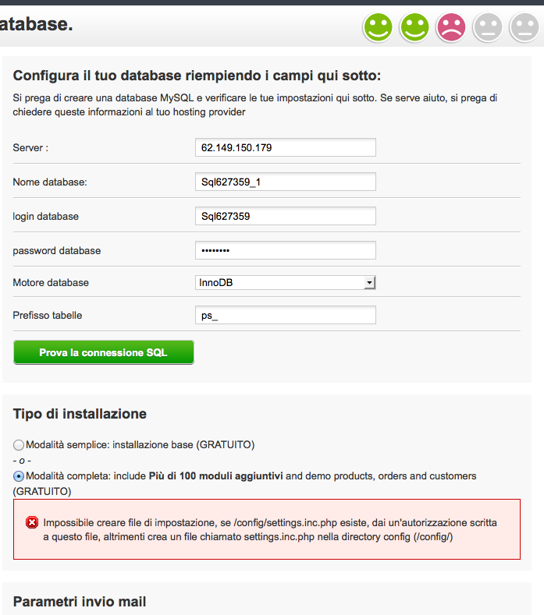
Task: Click the Modalità semplice option label text
Action: pyautogui.click(x=140, y=445)
